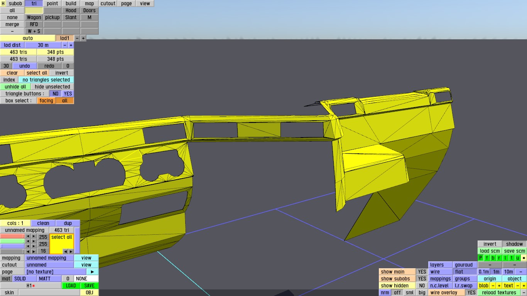
Task: Choose the sml point size option
Action: [x=410, y=293]
